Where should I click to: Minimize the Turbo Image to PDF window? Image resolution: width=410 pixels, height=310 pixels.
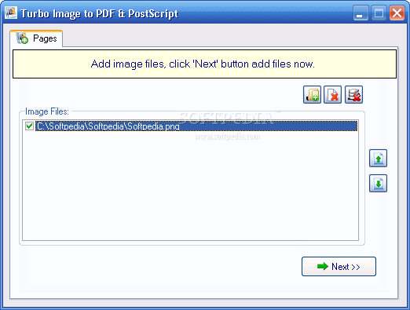361,13
